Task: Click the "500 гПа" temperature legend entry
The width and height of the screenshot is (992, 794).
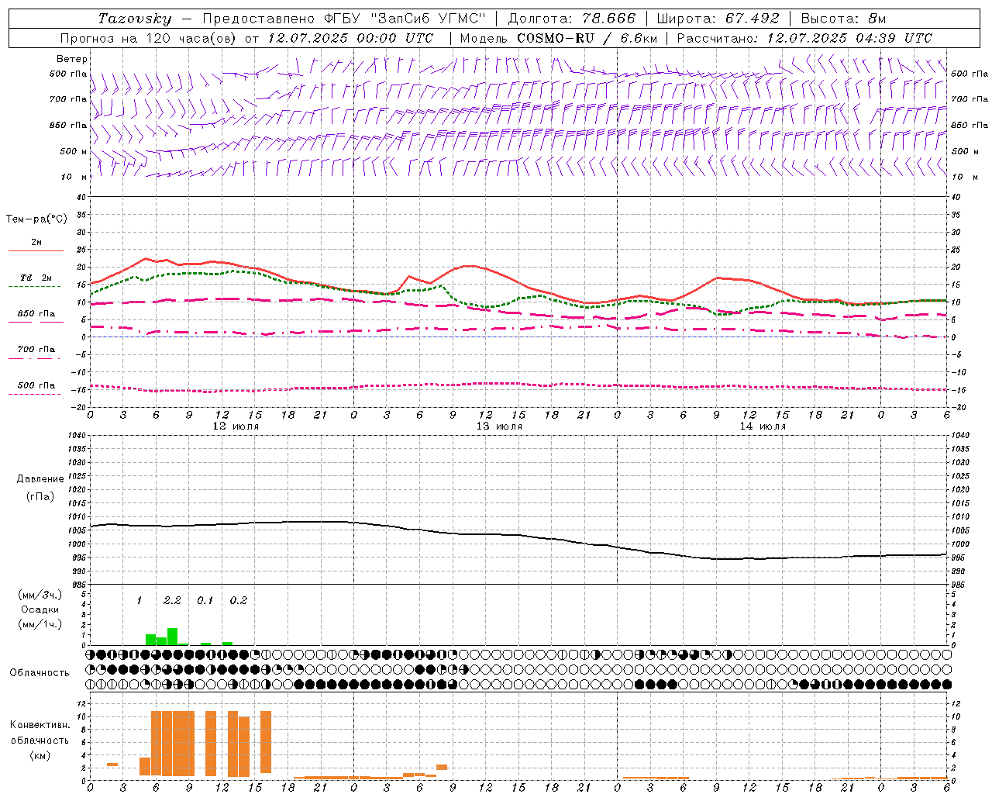Action: pyautogui.click(x=36, y=385)
